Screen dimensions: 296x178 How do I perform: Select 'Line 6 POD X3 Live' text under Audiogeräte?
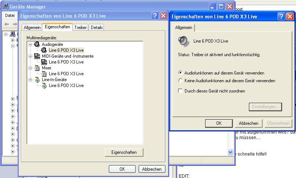(66, 50)
